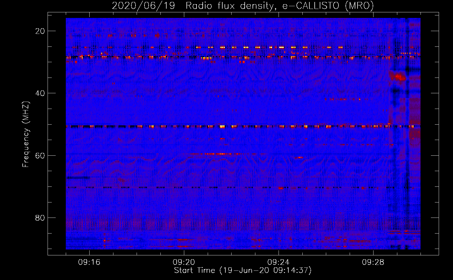Click the 09:20 time tick label

point(184,262)
